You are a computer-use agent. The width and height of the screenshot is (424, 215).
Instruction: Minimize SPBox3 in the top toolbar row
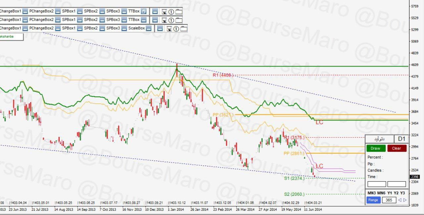coord(124,11)
